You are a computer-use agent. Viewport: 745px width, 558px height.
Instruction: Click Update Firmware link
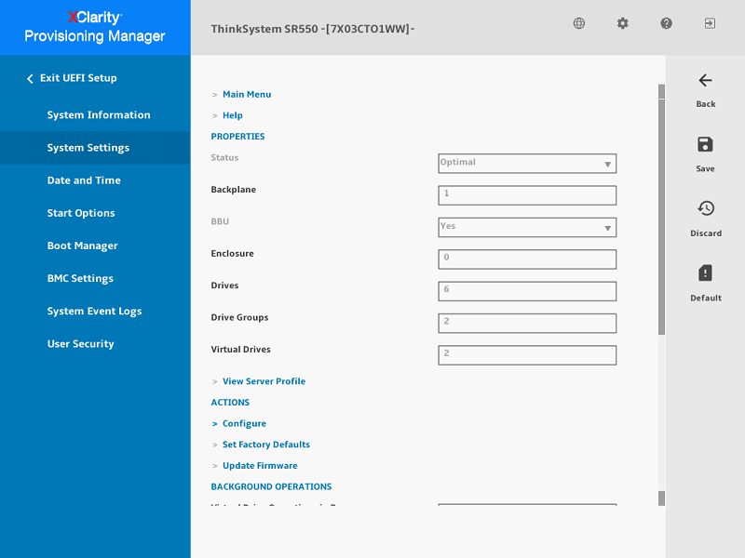(260, 466)
